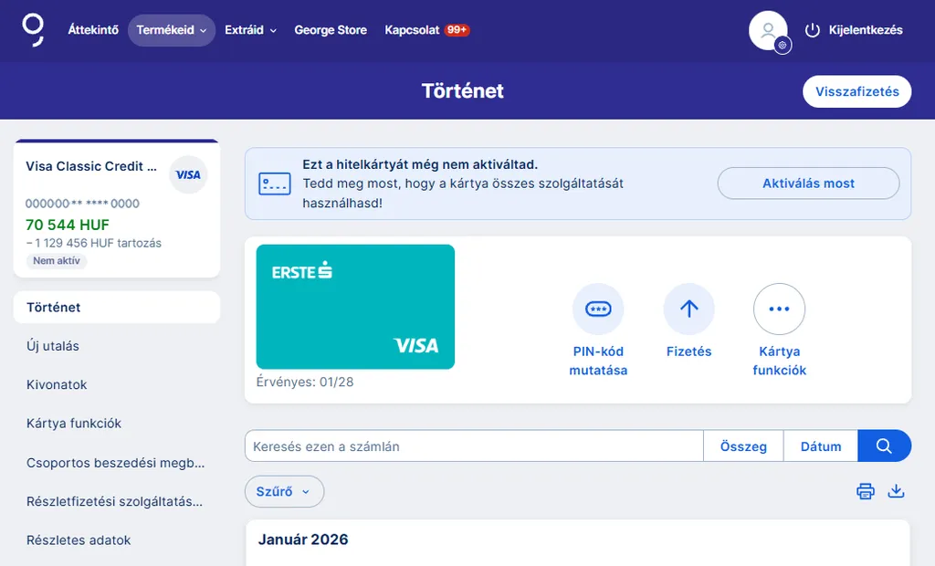
Task: Click the Fizetés arrow icon
Action: click(688, 309)
